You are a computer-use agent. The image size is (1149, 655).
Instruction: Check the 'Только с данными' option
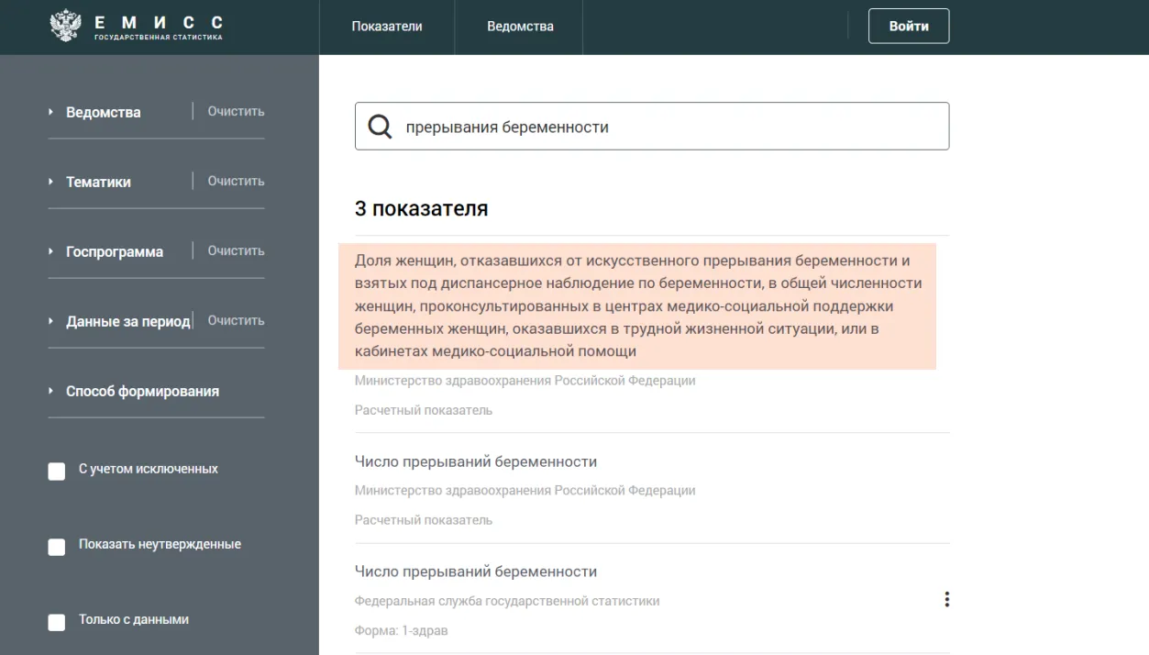tap(57, 621)
